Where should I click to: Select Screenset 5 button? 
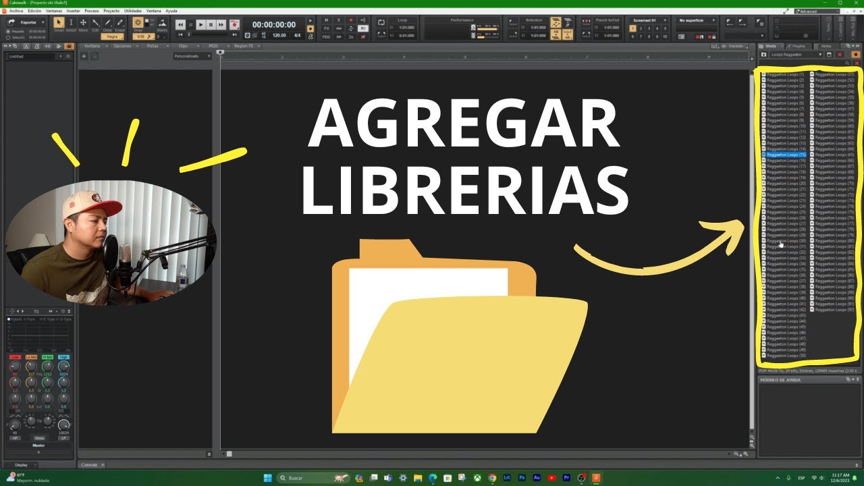point(665,28)
